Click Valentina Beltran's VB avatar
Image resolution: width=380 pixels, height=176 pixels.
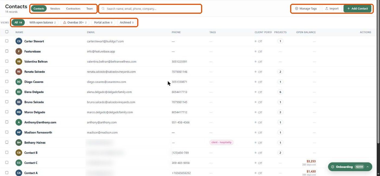[x=19, y=61]
